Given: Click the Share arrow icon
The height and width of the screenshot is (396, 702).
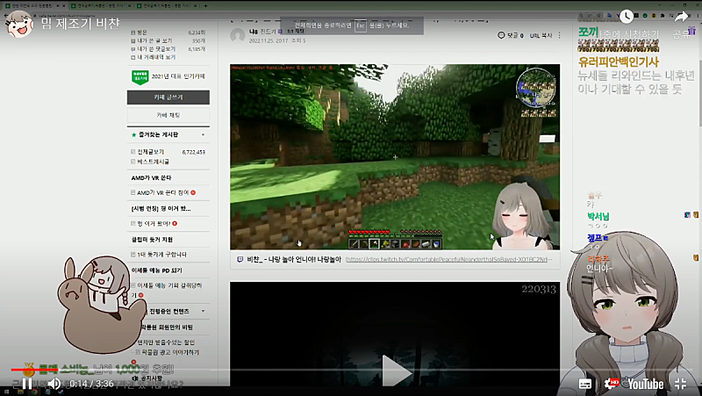Looking at the screenshot, I should 683,18.
